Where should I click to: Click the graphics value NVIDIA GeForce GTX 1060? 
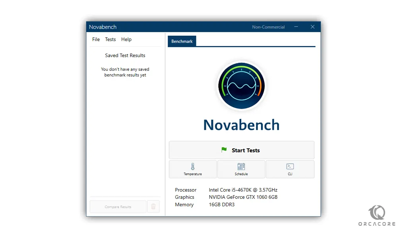click(243, 197)
